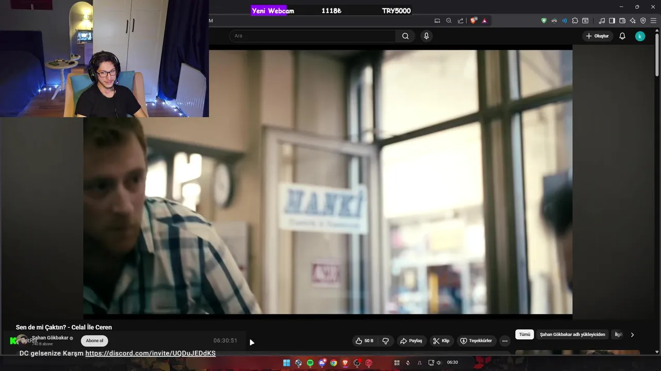Click the Oluştur create button

click(597, 36)
